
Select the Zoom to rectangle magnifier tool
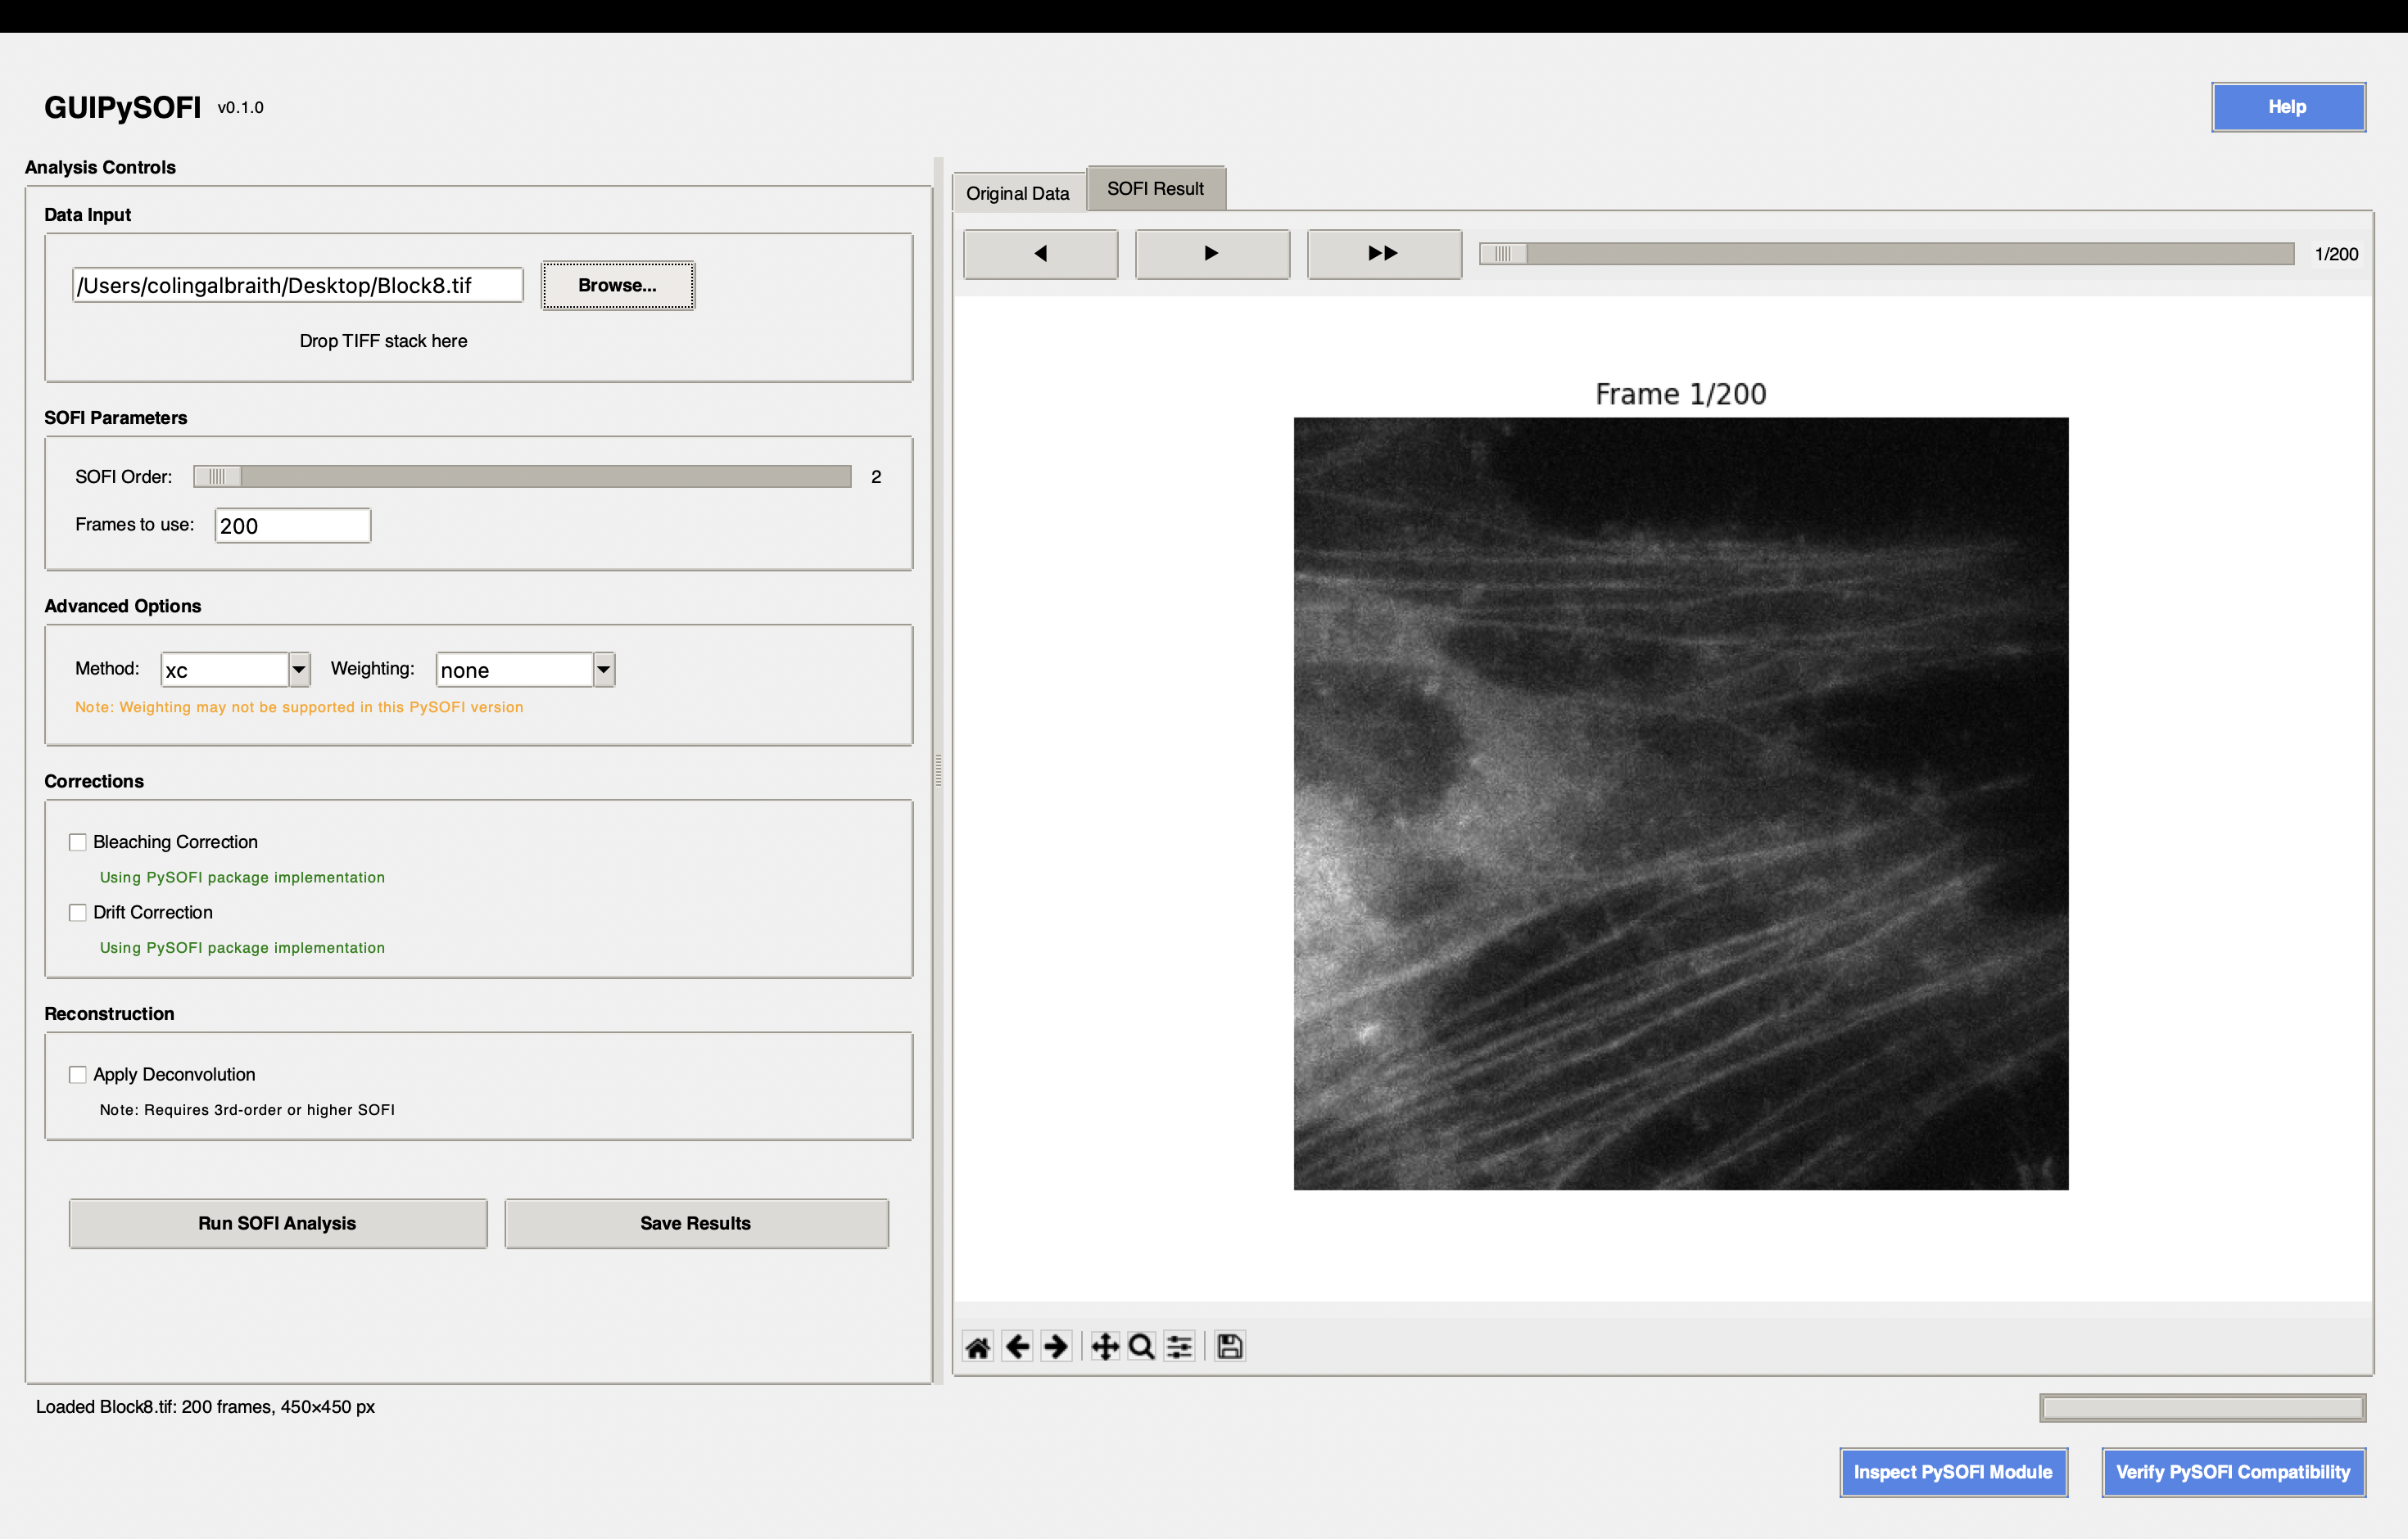1141,1347
